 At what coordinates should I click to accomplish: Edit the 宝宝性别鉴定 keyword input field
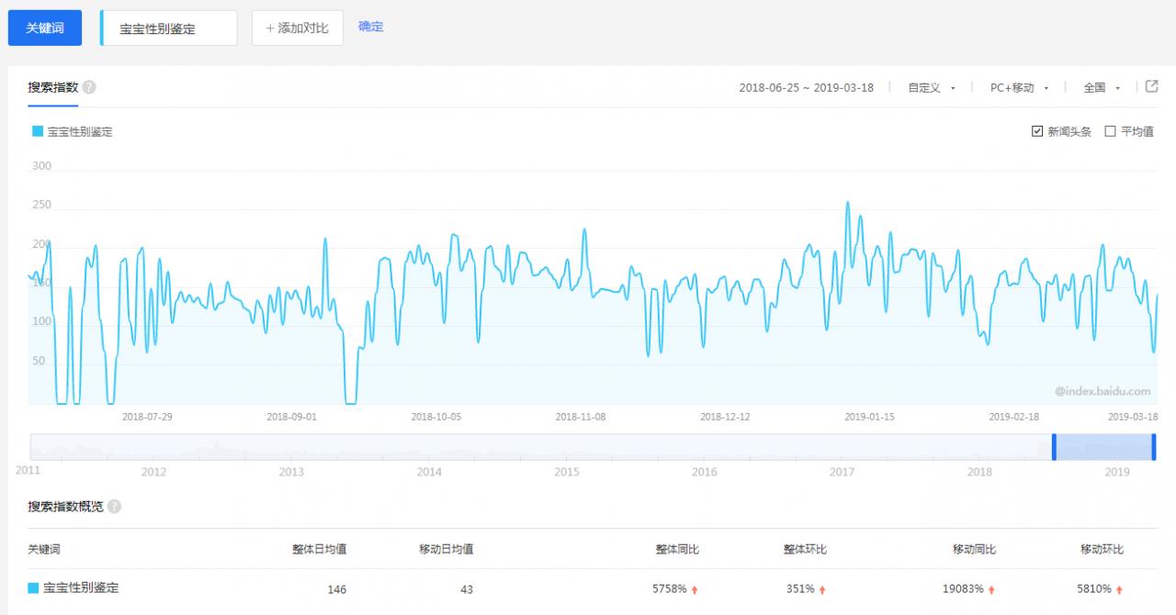coord(168,28)
